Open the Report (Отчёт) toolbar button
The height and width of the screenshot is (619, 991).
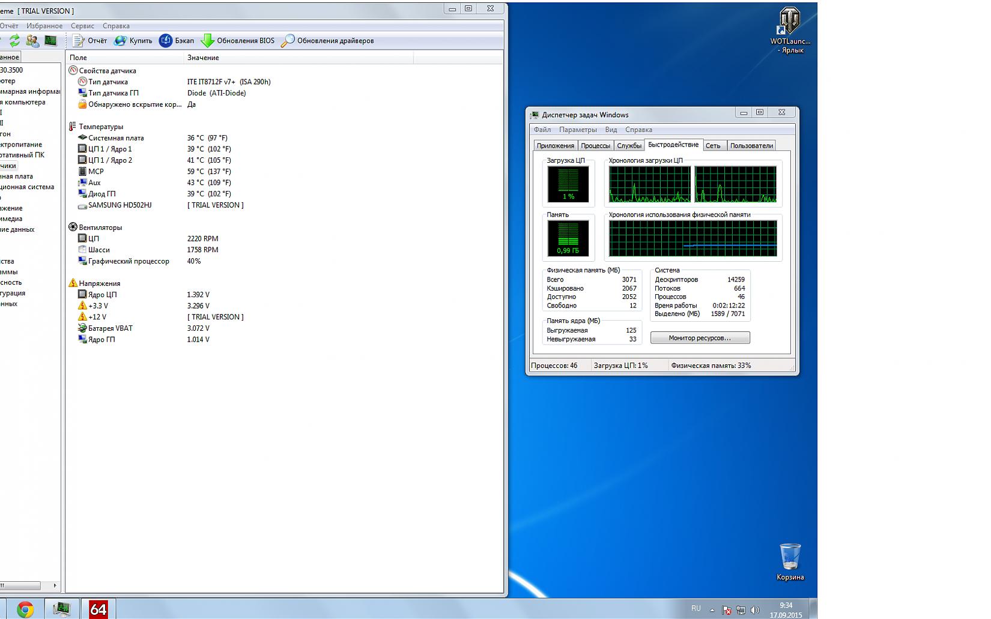coord(89,41)
